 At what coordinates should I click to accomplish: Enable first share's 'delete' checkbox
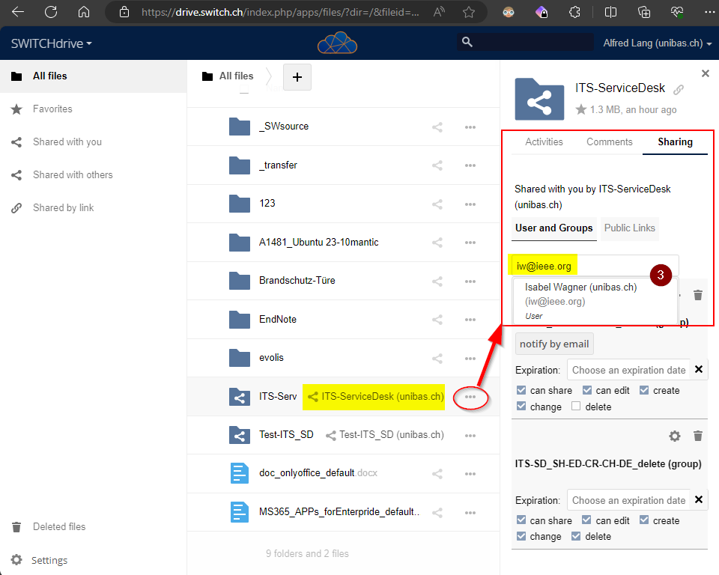[576, 407]
